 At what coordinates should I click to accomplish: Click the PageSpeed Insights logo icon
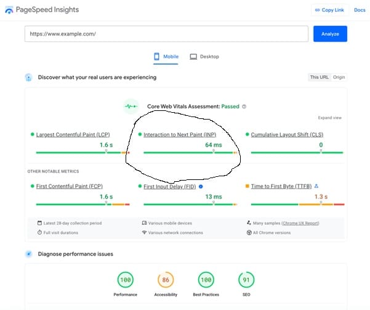(9, 10)
